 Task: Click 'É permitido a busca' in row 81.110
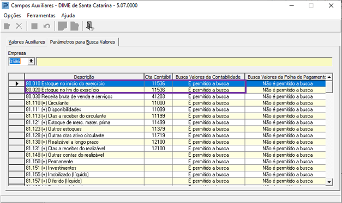pyautogui.click(x=208, y=103)
